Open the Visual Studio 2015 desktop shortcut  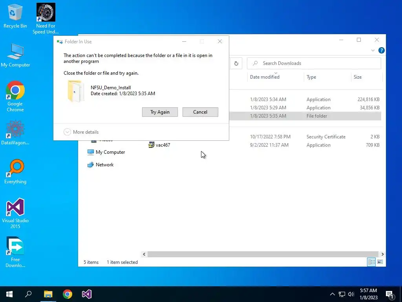point(15,214)
